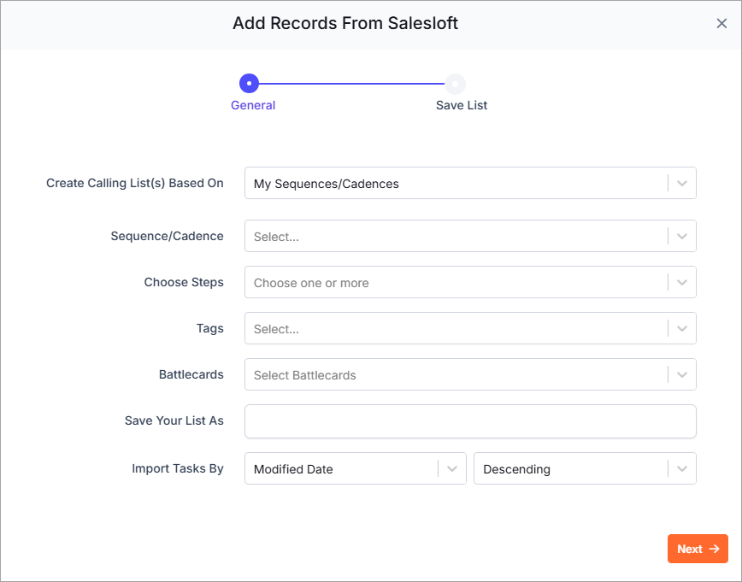Click the Choose Steps label
742x582 pixels.
click(184, 282)
